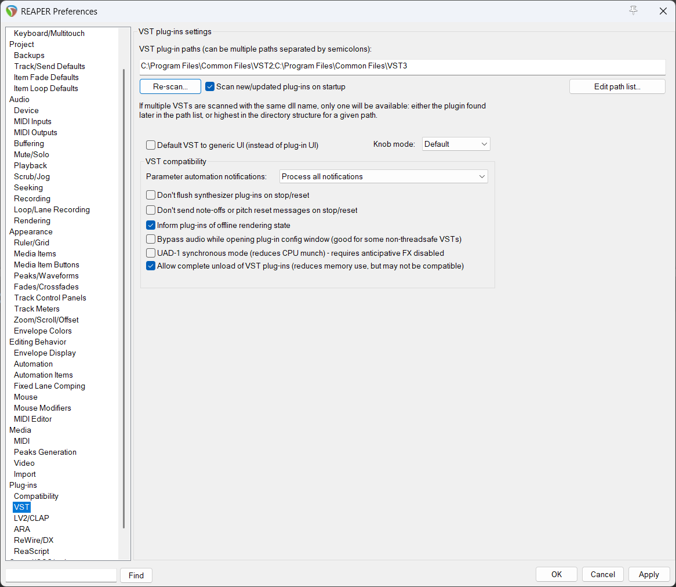Open Track/Send Defaults page
676x587 pixels.
(49, 66)
